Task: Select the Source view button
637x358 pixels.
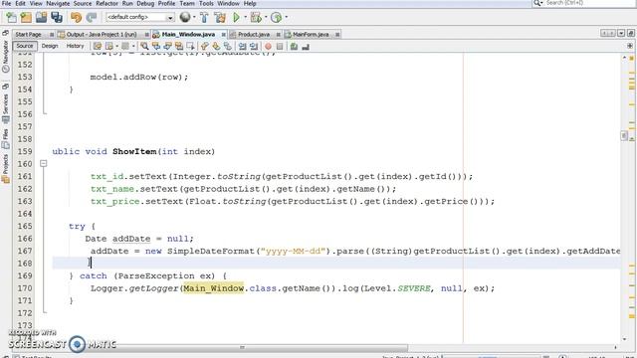Action: pos(24,46)
